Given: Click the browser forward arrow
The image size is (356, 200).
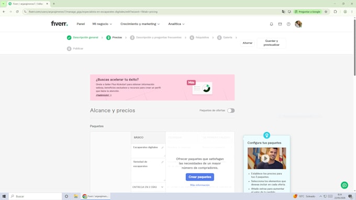Looking at the screenshot, I should [10, 11].
